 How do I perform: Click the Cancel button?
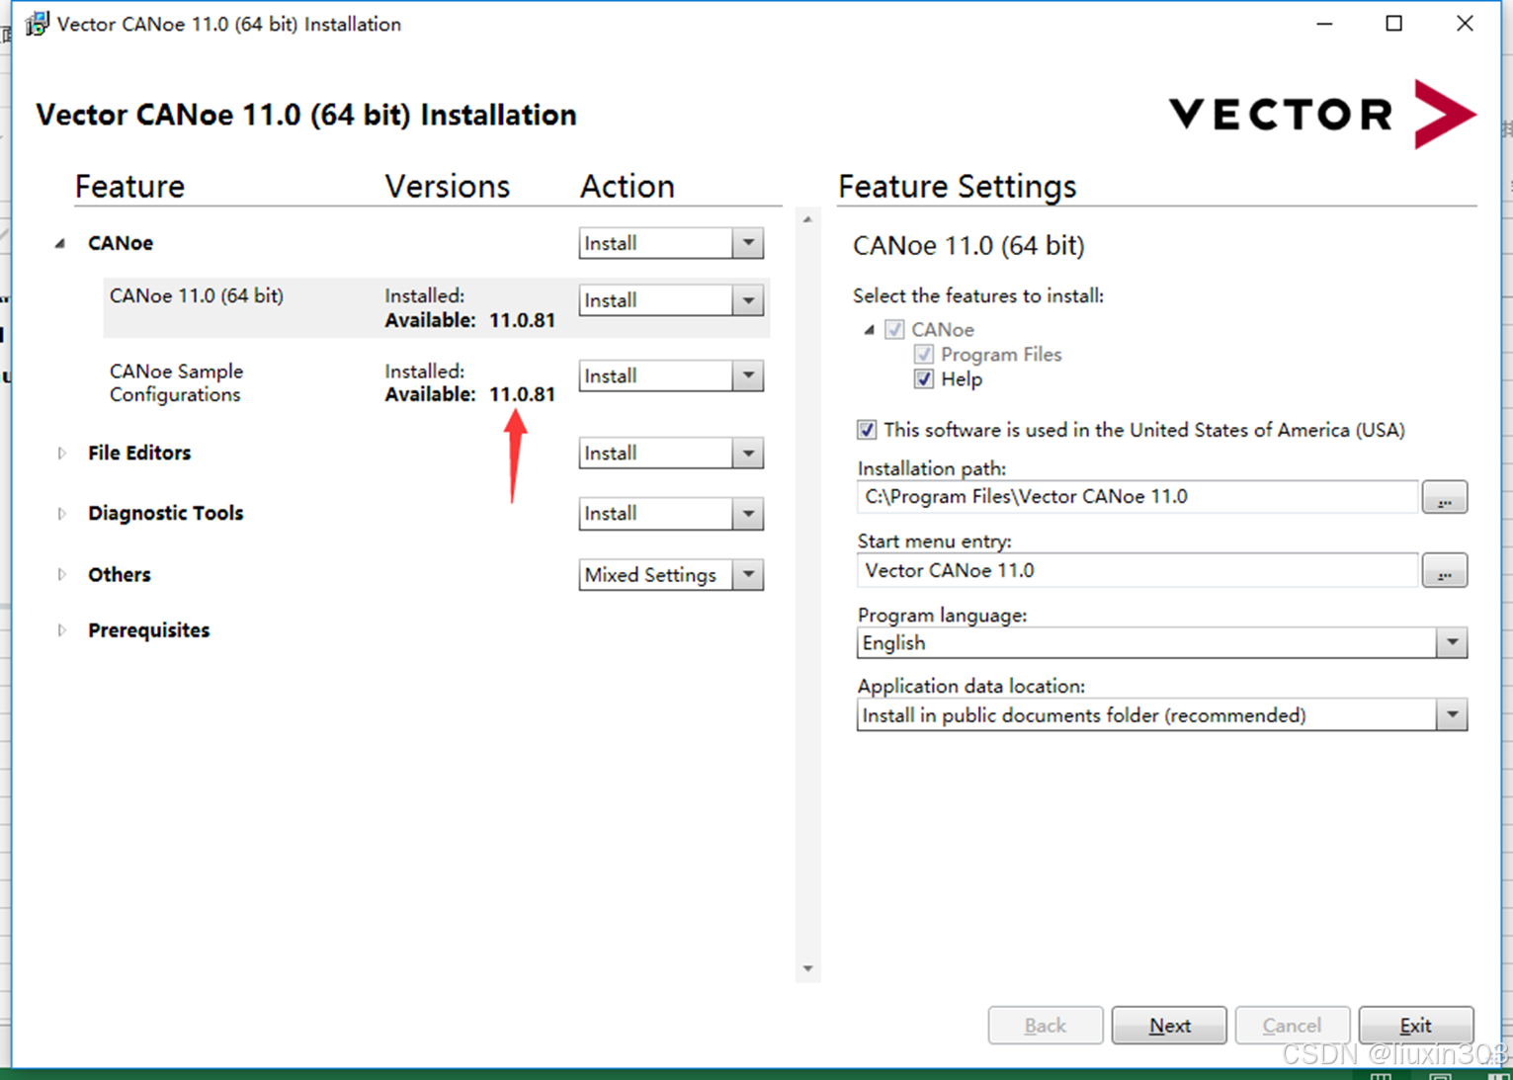click(1293, 1026)
